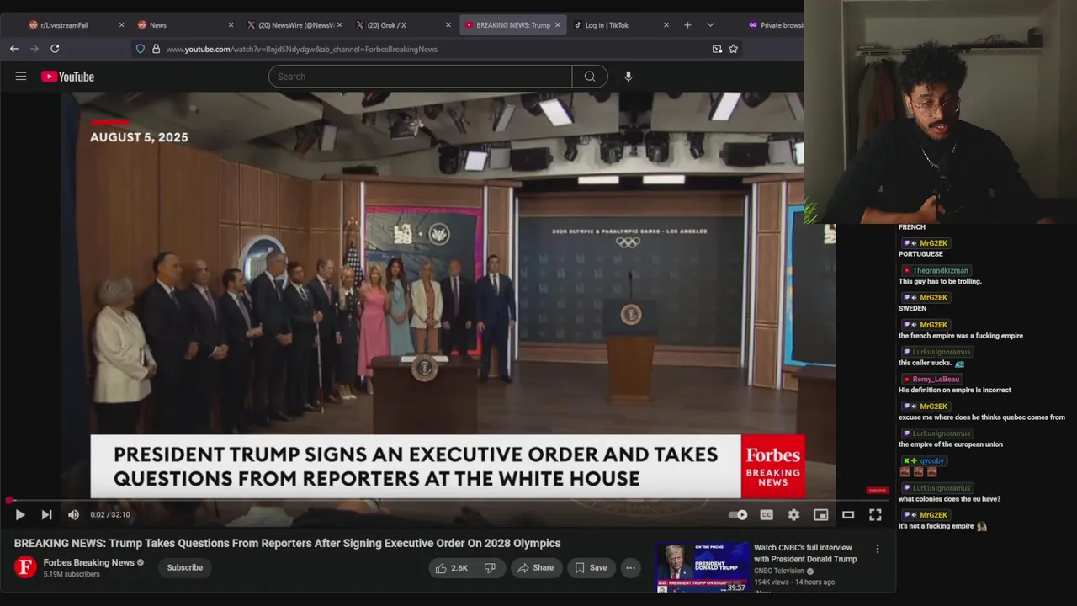Click the Private browsing indicator

pyautogui.click(x=776, y=25)
